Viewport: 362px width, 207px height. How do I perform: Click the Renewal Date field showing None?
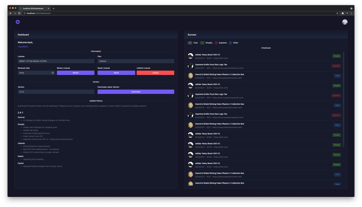37,73
